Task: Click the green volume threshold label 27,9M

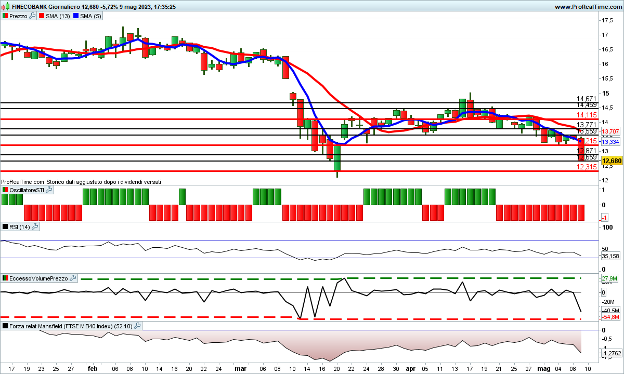Action: point(609,279)
